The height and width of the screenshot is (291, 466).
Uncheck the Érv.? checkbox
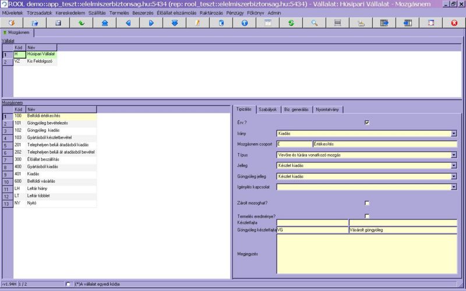pyautogui.click(x=367, y=123)
